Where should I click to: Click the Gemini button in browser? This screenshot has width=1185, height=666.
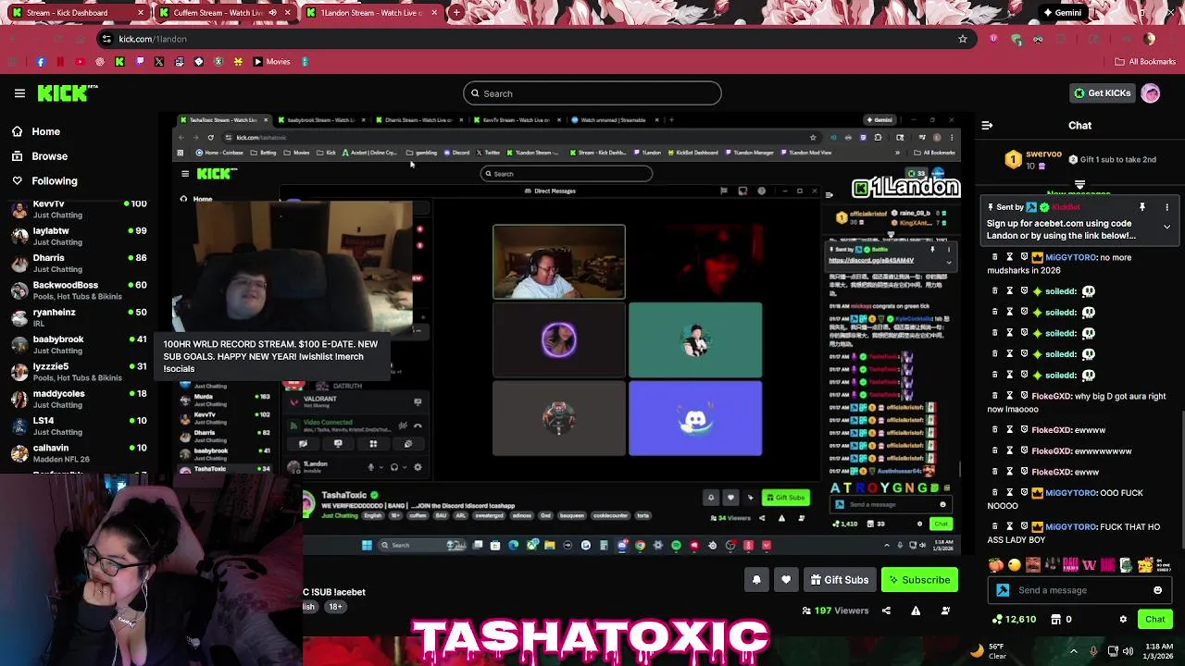point(1061,13)
